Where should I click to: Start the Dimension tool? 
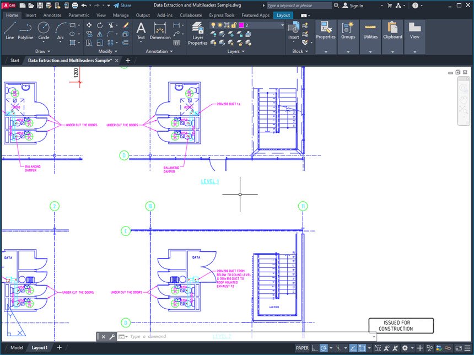point(160,30)
